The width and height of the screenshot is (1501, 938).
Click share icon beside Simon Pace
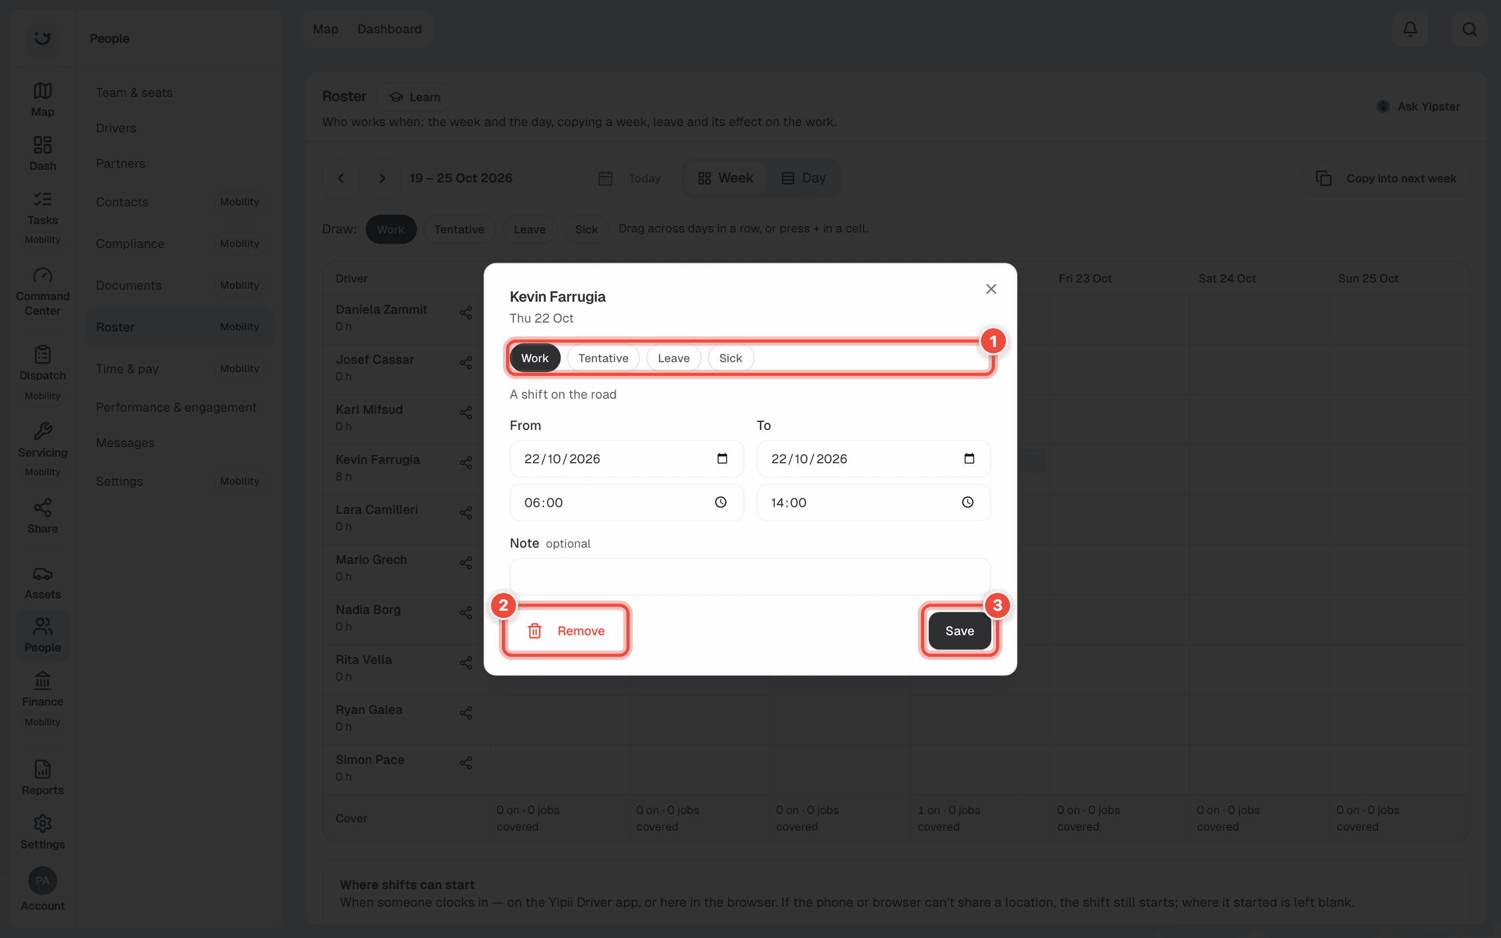(466, 763)
